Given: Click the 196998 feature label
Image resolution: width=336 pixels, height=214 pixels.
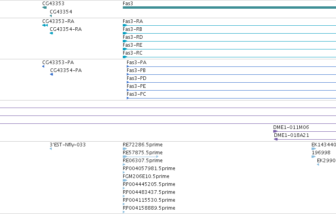Looking at the screenshot, I should pos(321,153).
